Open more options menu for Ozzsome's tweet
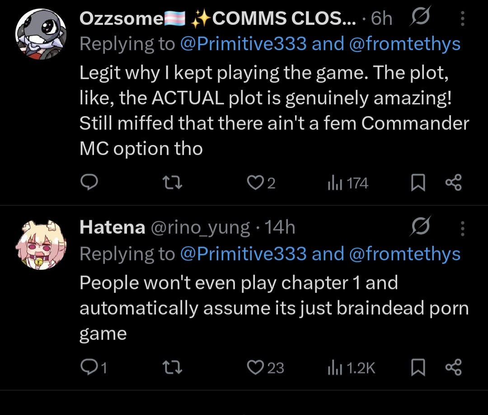488x415 pixels. [x=462, y=19]
